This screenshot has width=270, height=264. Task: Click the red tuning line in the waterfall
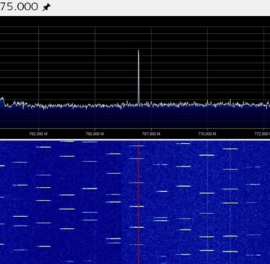pyautogui.click(x=139, y=202)
